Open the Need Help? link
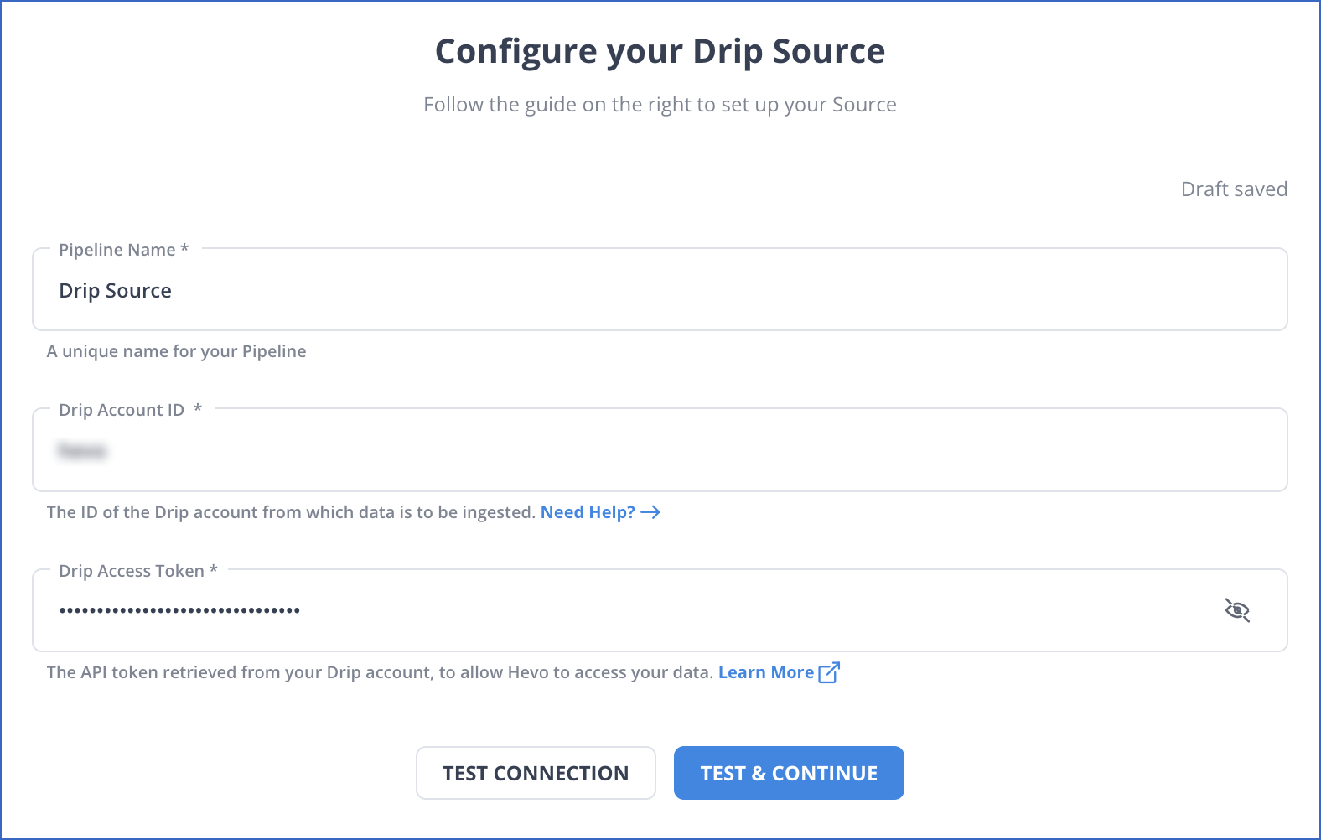The image size is (1321, 840). [x=588, y=512]
